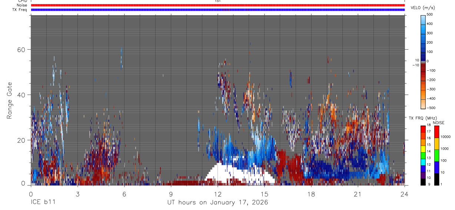Click the 12 tick on the UT hours axis

(x=218, y=194)
